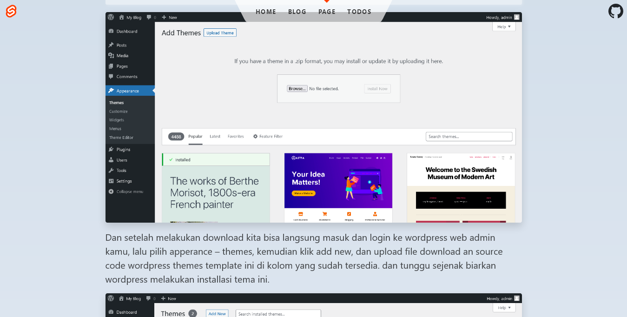Select the Widgets submenu item

117,120
